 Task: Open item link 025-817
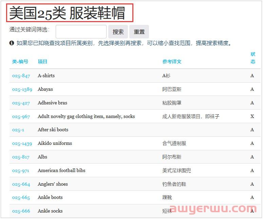(x=21, y=157)
